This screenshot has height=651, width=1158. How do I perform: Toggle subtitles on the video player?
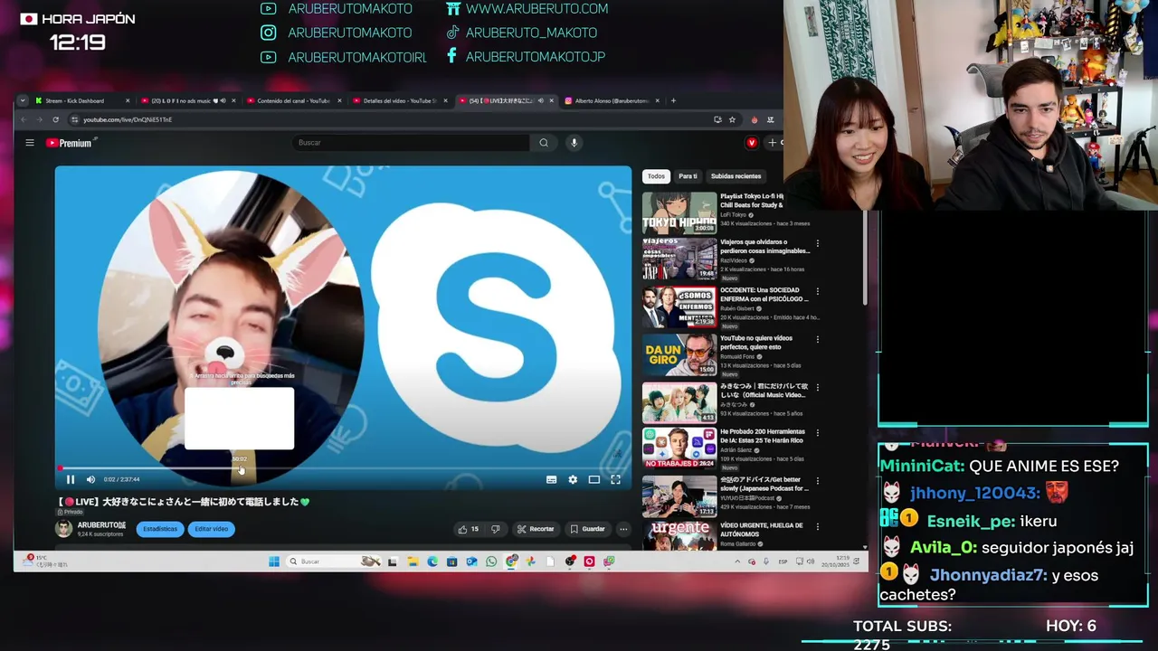551,479
